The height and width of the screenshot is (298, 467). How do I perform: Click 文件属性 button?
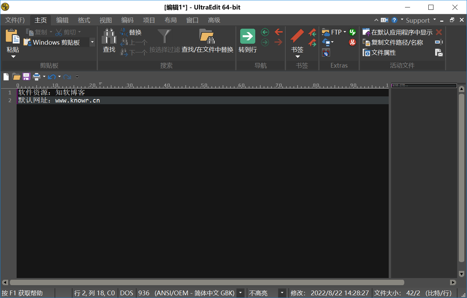[379, 52]
